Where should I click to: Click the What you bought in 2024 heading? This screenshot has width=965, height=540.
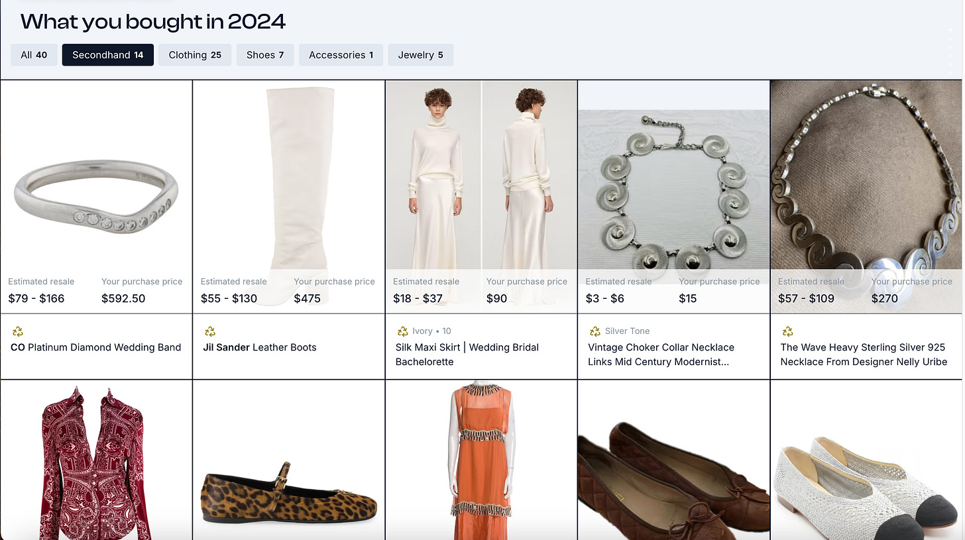click(x=153, y=22)
